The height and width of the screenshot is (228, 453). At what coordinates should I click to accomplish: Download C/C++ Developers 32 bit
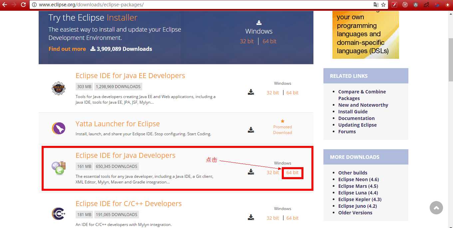(272, 218)
